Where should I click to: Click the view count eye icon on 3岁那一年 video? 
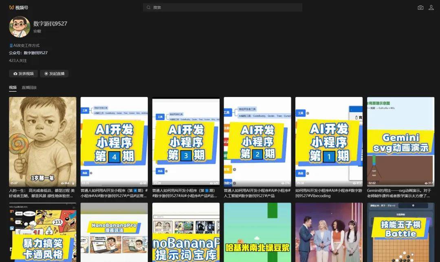[x=62, y=183]
